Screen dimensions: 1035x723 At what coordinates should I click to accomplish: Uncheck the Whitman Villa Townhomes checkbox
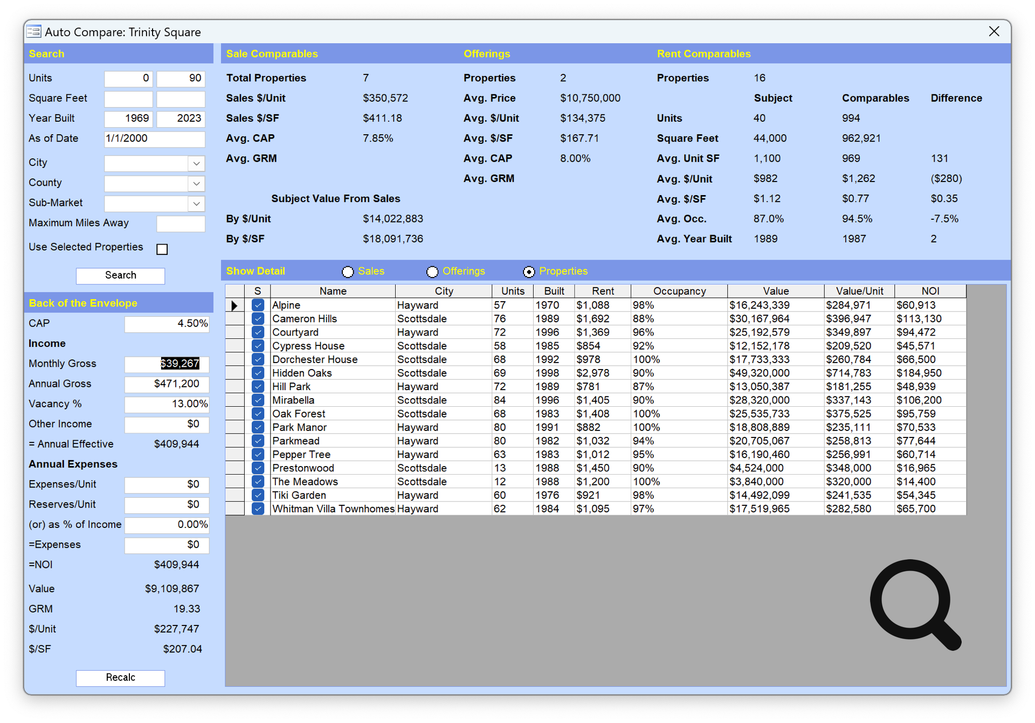pos(258,509)
